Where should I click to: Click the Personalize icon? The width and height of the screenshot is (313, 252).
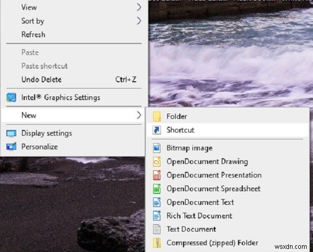11,147
